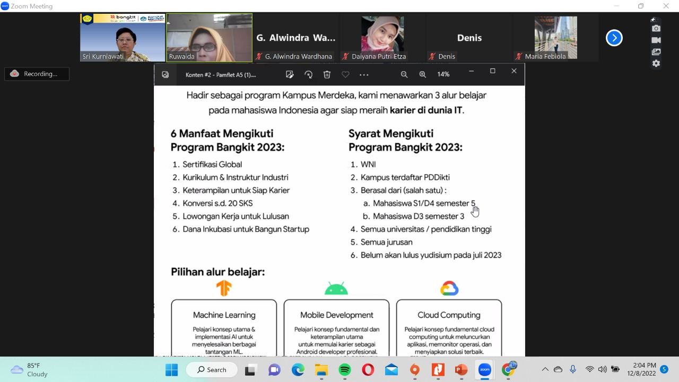Click the OneDrive cloud icon in the system tray
Viewport: 679px width, 382px height.
558,370
